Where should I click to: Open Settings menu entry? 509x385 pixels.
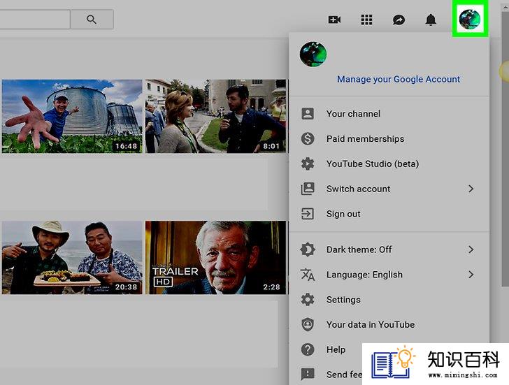coord(389,300)
